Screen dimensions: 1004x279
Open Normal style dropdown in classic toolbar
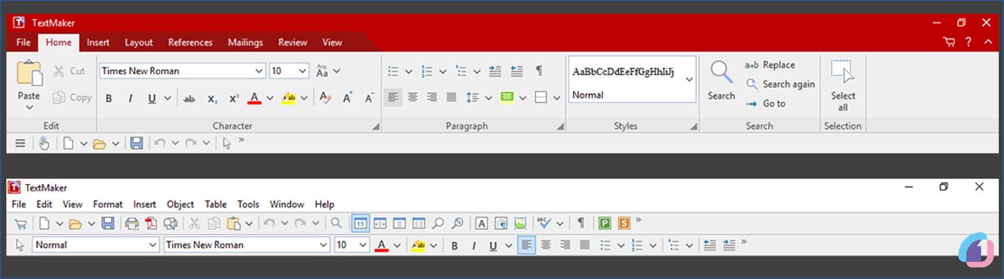152,245
